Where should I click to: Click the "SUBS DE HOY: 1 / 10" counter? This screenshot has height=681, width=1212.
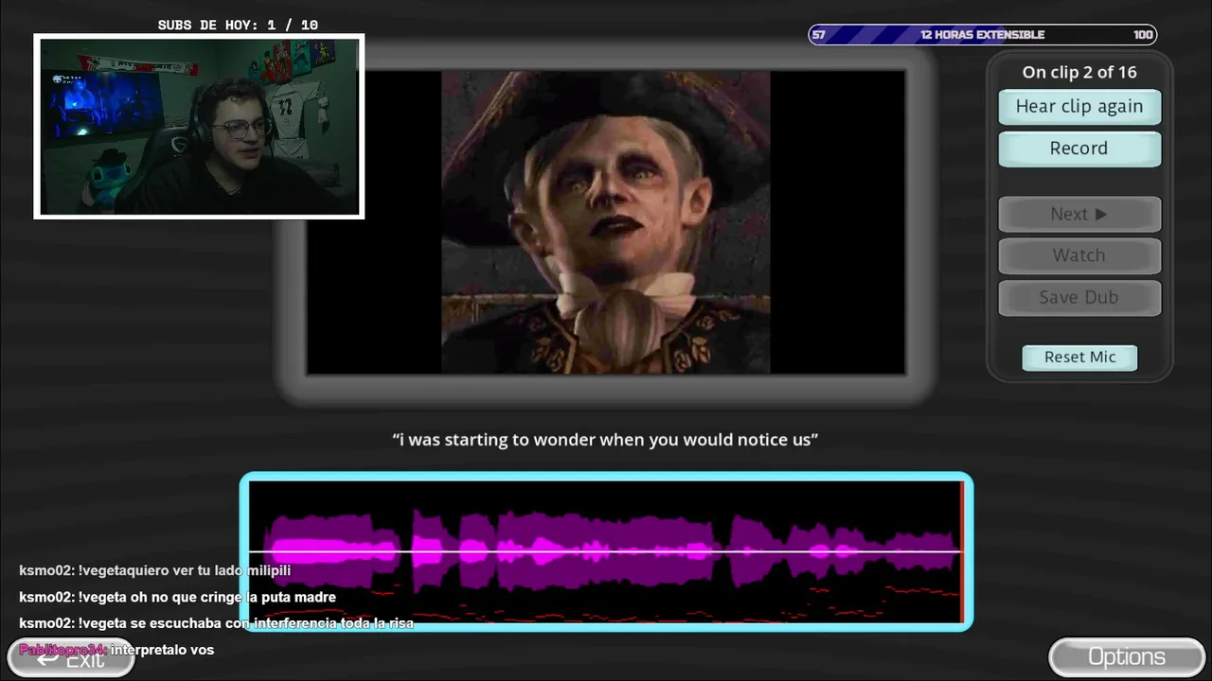click(238, 26)
